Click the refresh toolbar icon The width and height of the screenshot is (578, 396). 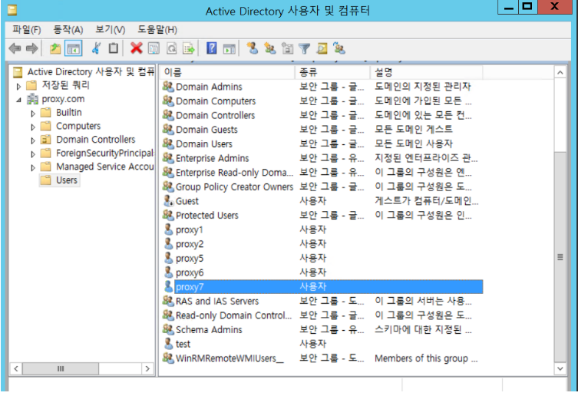click(x=171, y=48)
